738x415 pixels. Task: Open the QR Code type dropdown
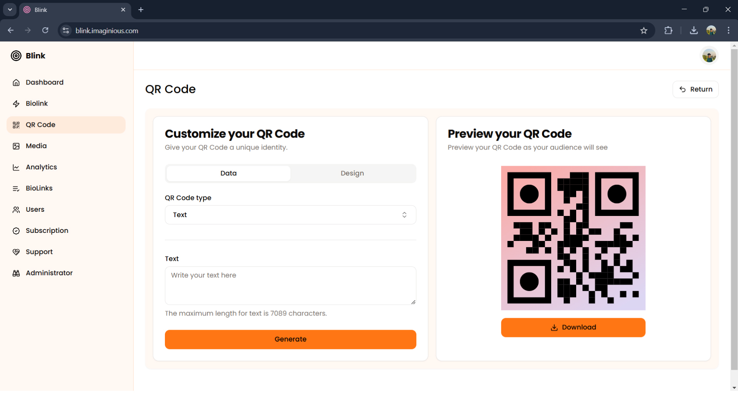pos(290,215)
